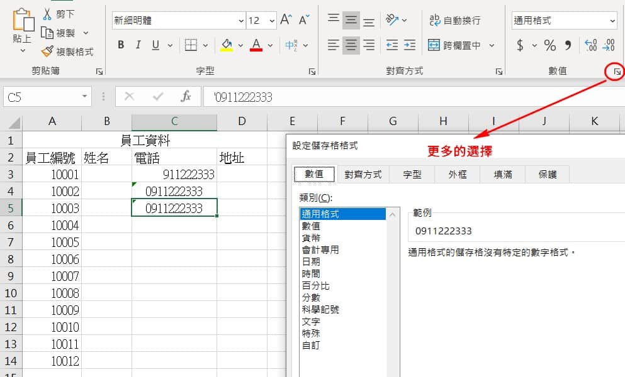Switch to the 外框 tab in dialog

pyautogui.click(x=458, y=175)
